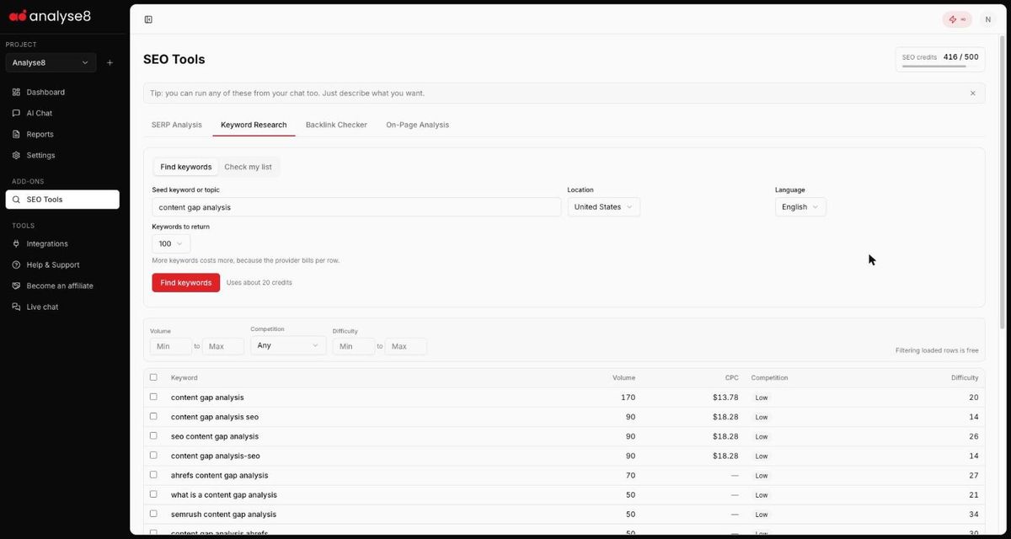Focus the seed keyword input field
Screen dimensions: 1011x539
[356, 207]
